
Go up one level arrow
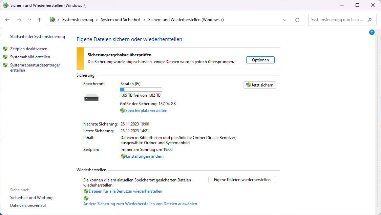(39, 20)
